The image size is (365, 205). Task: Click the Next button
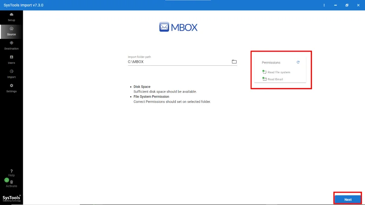[348, 199]
